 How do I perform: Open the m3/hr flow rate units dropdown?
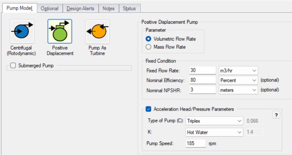point(238,70)
